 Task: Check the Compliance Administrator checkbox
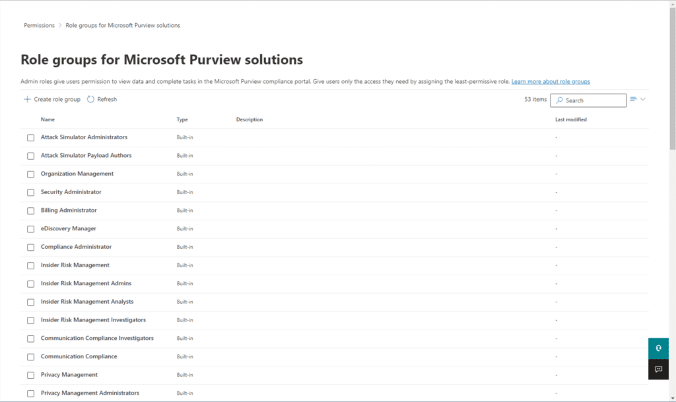pos(30,248)
